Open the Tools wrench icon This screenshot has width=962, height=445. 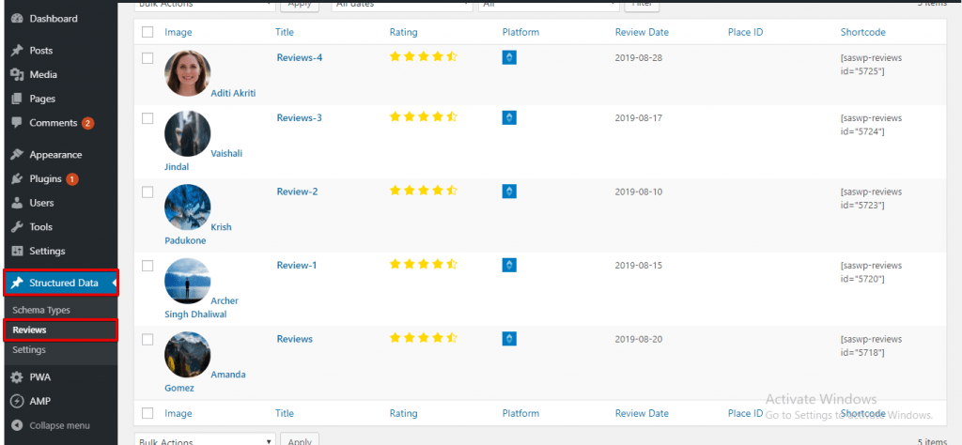click(x=17, y=227)
